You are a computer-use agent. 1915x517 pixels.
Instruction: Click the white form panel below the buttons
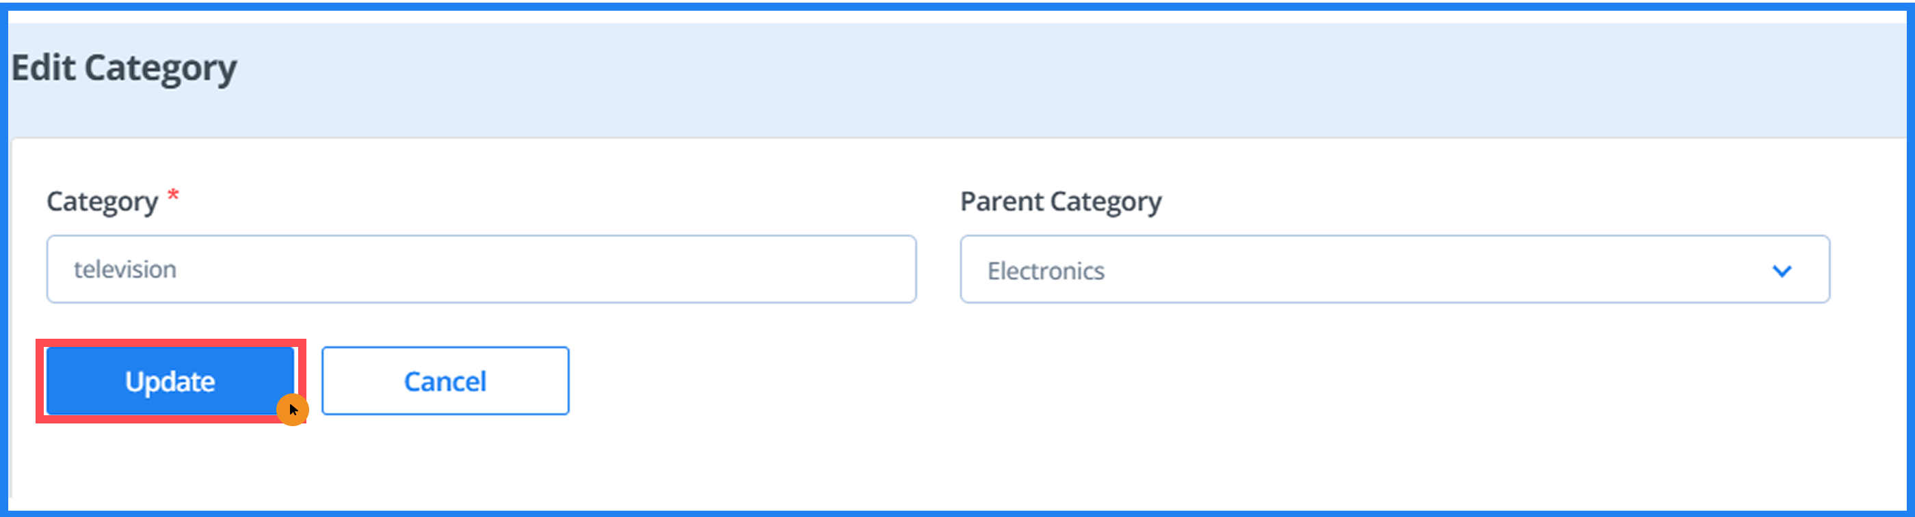coord(892,460)
